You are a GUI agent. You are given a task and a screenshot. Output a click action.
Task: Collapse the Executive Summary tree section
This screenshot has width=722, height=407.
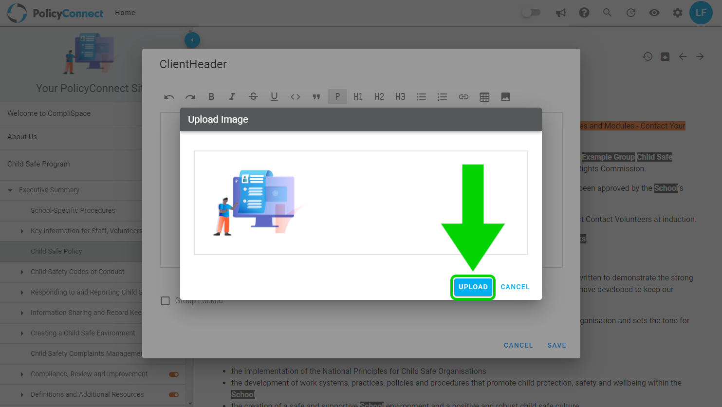point(10,190)
